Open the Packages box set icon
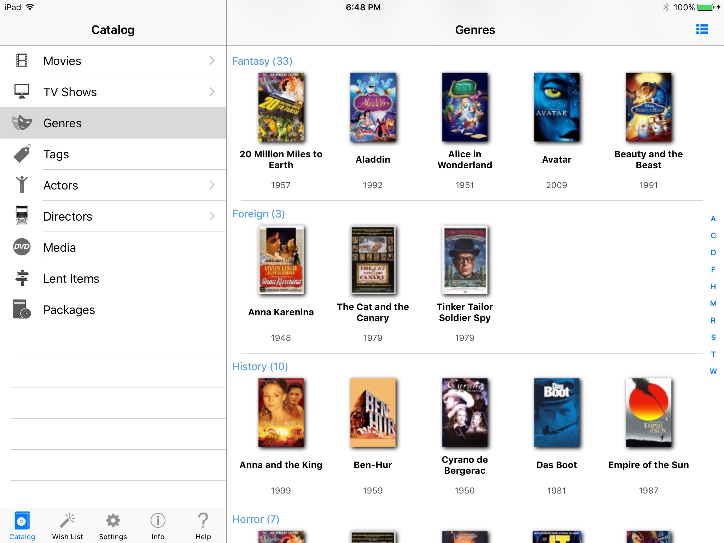The image size is (724, 543). pyautogui.click(x=22, y=309)
